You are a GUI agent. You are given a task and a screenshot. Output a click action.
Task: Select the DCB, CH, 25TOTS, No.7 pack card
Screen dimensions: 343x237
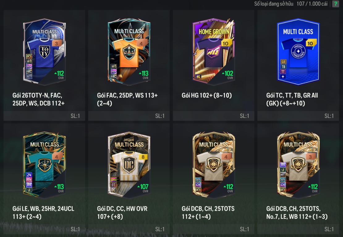(x=298, y=165)
